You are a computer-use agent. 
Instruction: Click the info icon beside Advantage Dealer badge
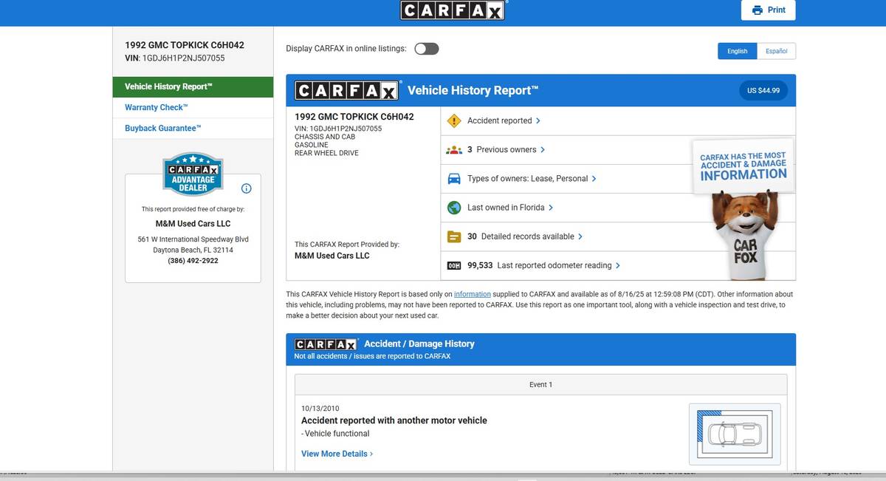pos(247,188)
